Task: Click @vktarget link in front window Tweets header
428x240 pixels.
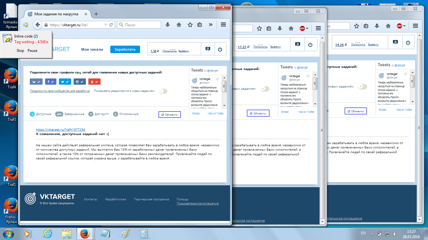Action: click(x=212, y=71)
